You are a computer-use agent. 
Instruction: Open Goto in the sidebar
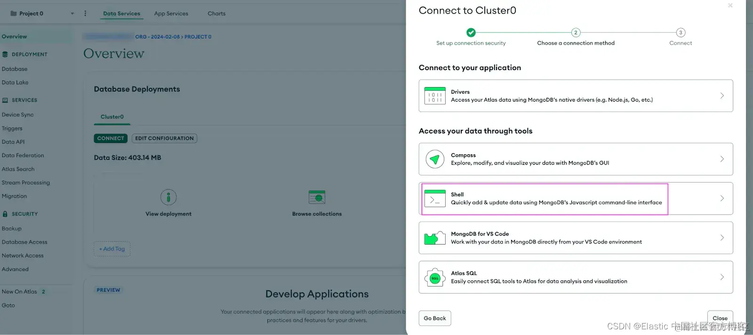(8, 305)
